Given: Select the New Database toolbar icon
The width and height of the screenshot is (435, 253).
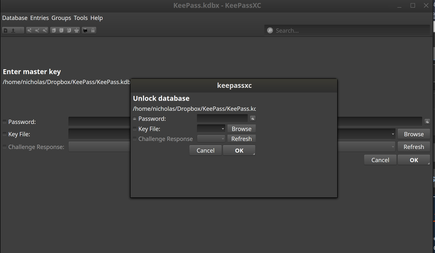Looking at the screenshot, I should pos(5,30).
